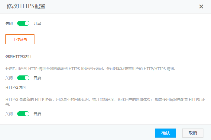Click 开启 label beside top switch

pos(37,23)
